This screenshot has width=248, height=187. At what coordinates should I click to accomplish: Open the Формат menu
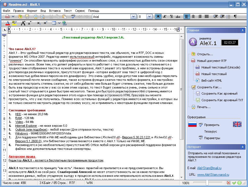32,11
